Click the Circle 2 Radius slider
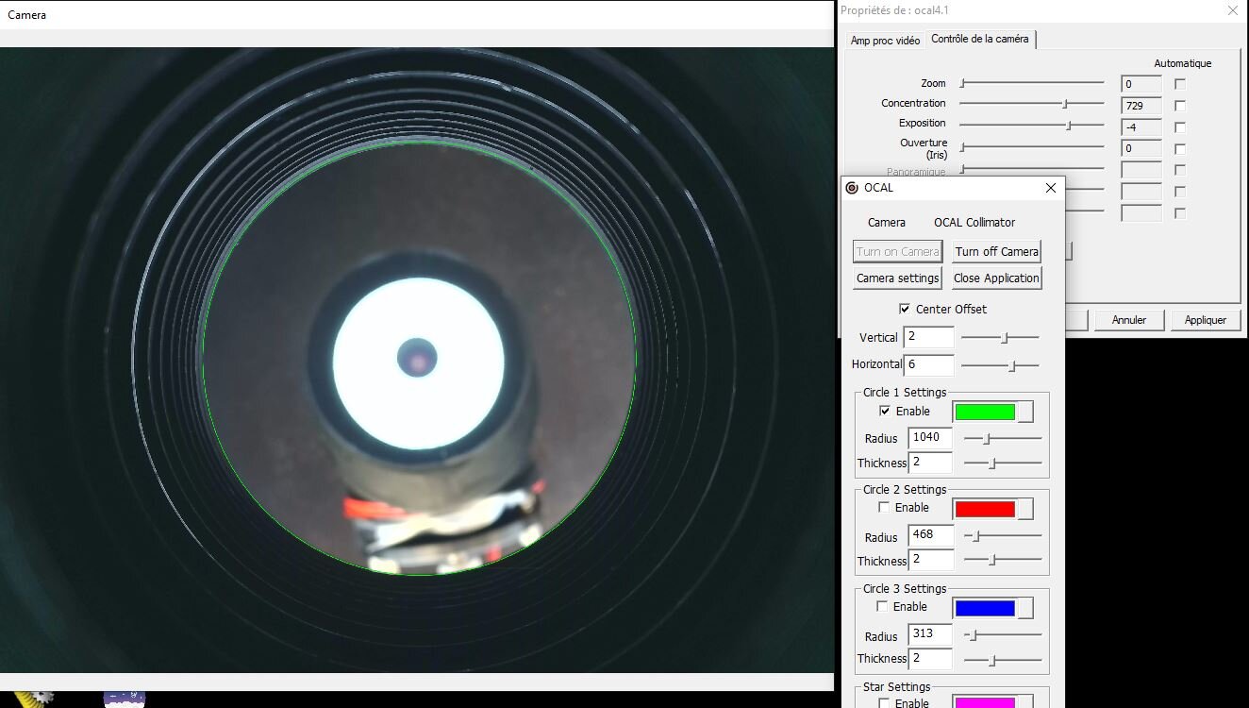This screenshot has width=1249, height=708. tap(1003, 536)
